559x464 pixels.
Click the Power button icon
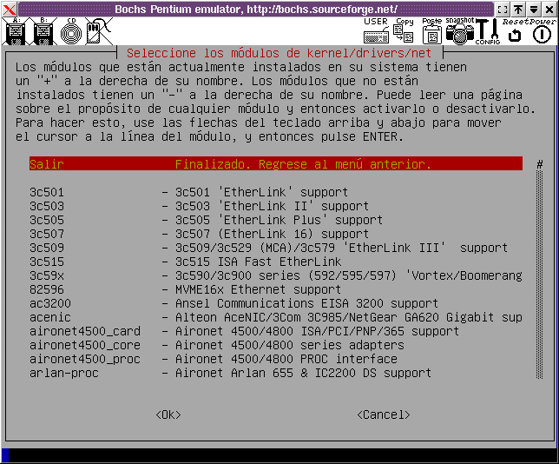point(543,31)
